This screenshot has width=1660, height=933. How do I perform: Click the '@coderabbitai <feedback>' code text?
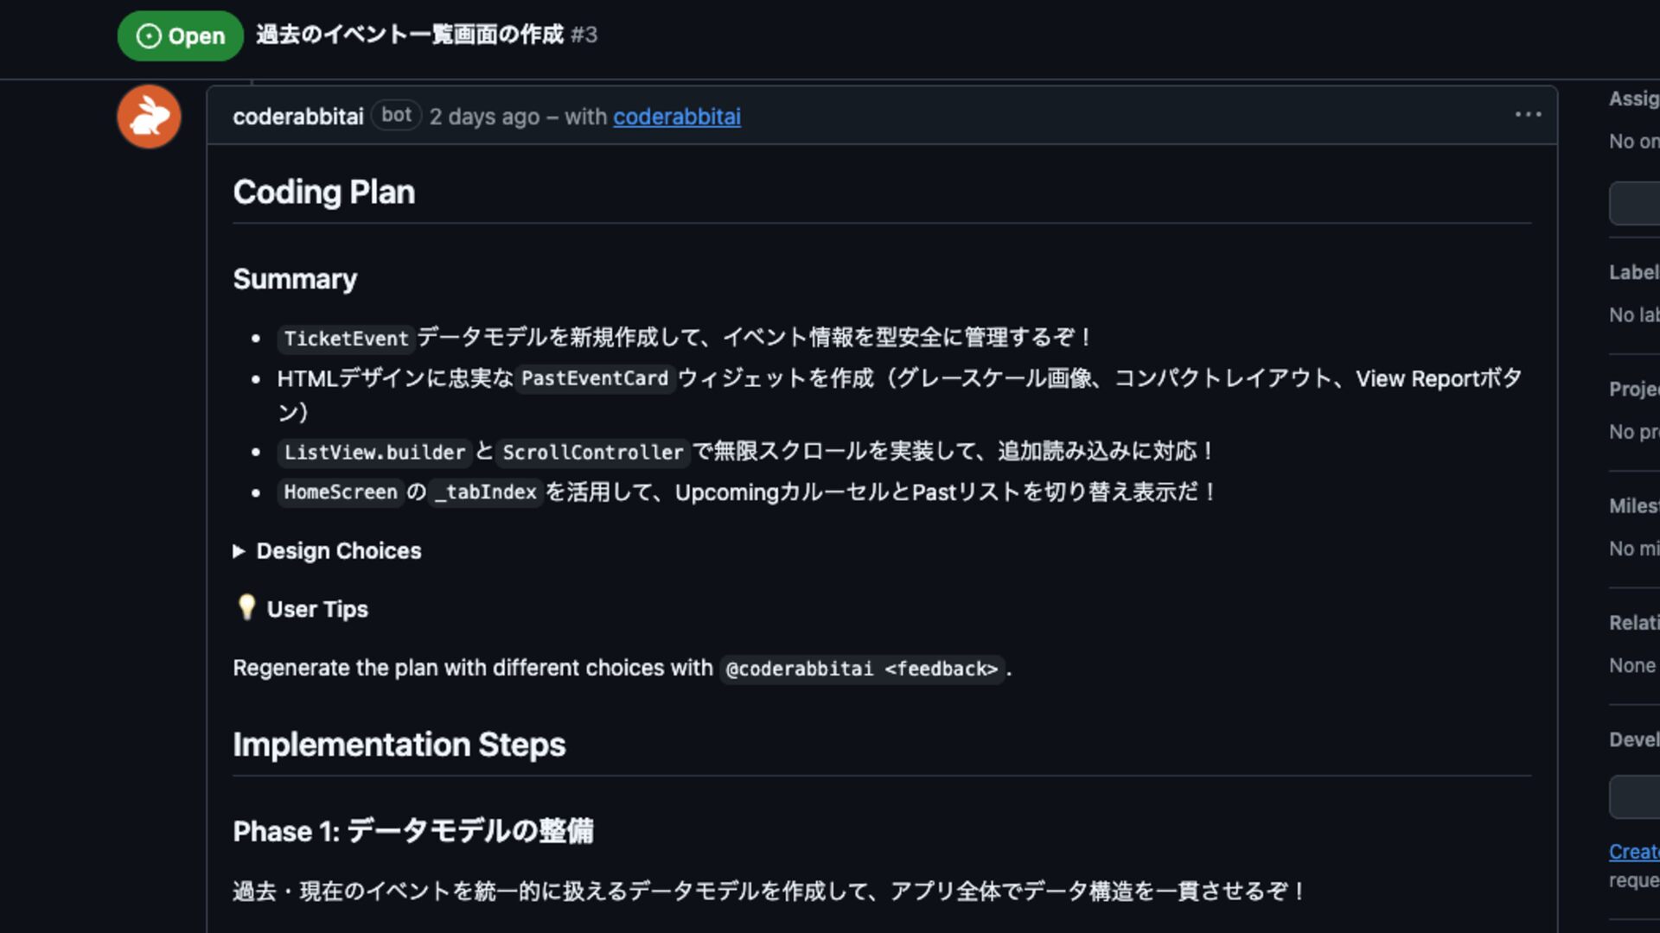pos(861,670)
